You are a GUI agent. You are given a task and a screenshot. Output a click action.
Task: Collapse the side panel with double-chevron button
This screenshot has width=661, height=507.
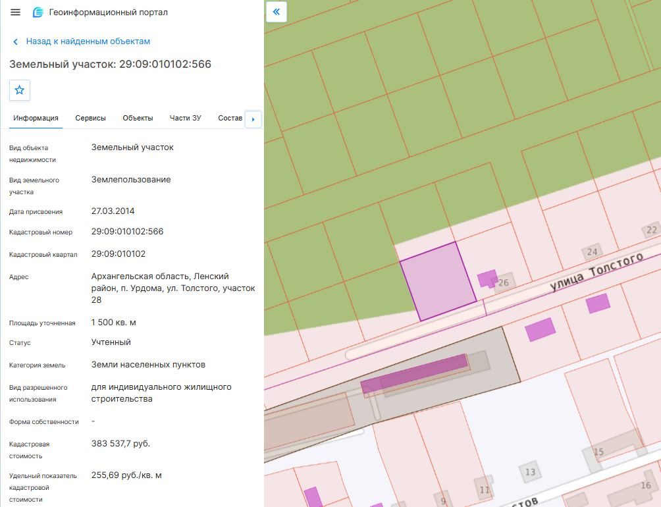[277, 12]
